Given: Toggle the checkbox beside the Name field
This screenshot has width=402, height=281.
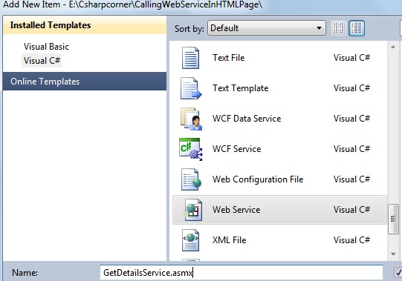Looking at the screenshot, I should point(398,273).
